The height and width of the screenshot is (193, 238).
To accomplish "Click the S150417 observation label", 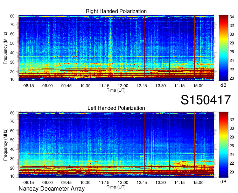I will 206,100.
